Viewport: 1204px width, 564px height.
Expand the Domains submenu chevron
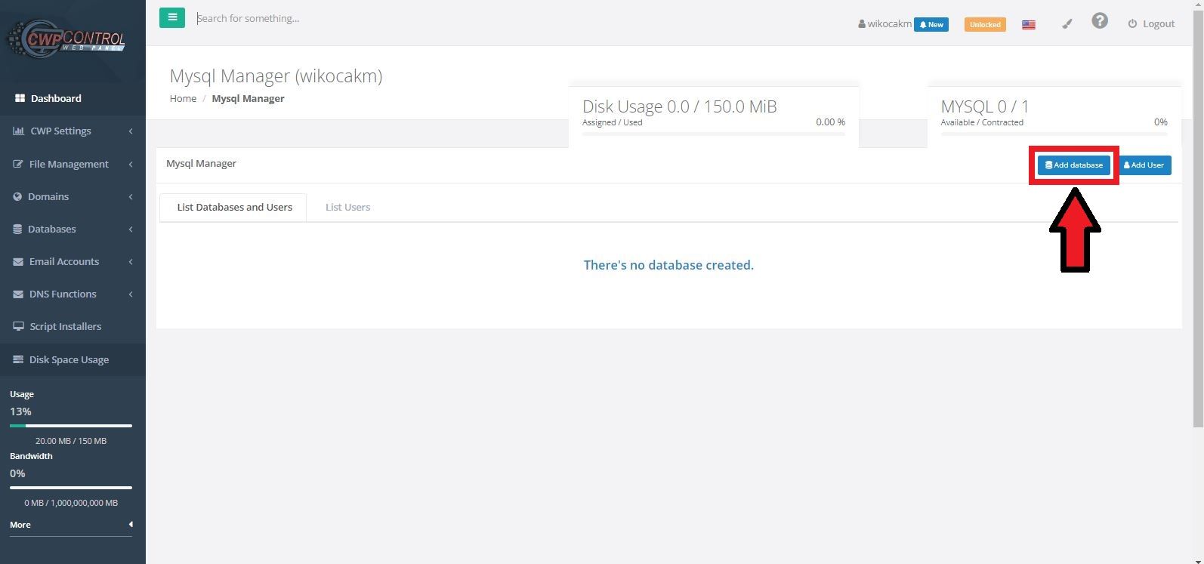click(x=131, y=196)
